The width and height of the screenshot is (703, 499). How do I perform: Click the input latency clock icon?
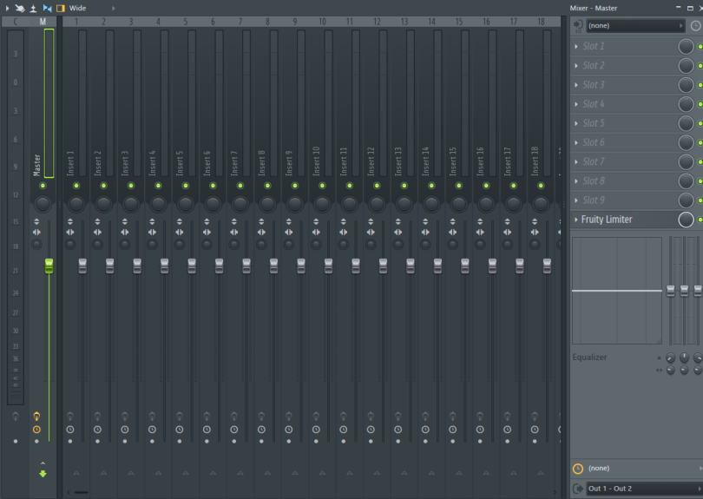tap(696, 25)
